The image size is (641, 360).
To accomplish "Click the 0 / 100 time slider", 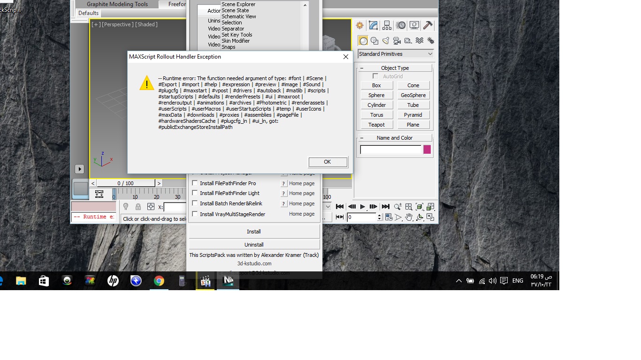I will pos(125,183).
